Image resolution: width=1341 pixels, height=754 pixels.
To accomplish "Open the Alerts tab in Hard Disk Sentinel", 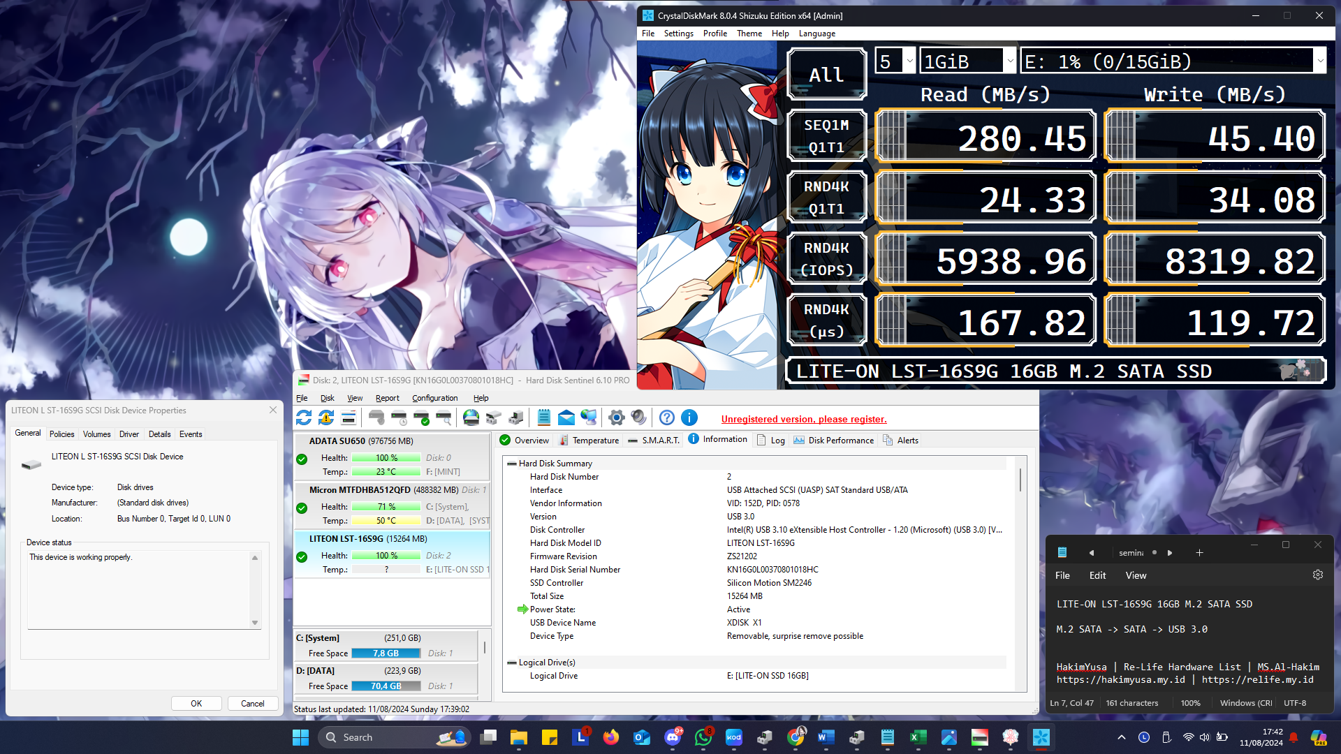I will [x=901, y=440].
